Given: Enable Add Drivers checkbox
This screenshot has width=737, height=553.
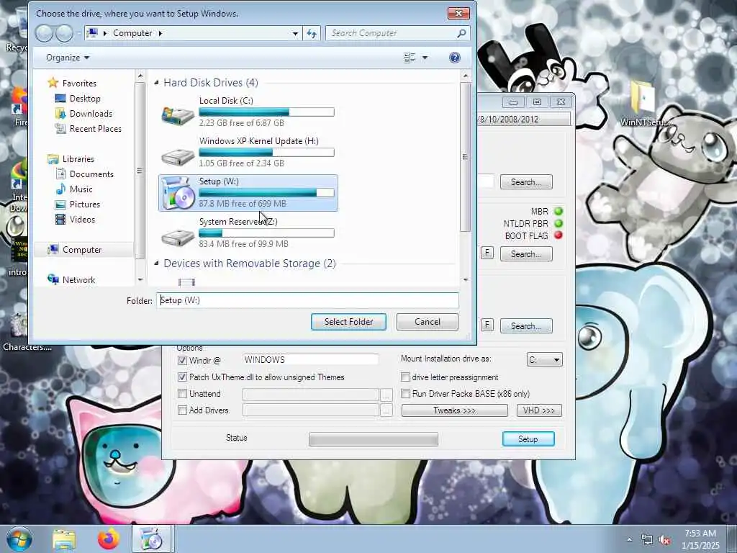Looking at the screenshot, I should [x=182, y=410].
